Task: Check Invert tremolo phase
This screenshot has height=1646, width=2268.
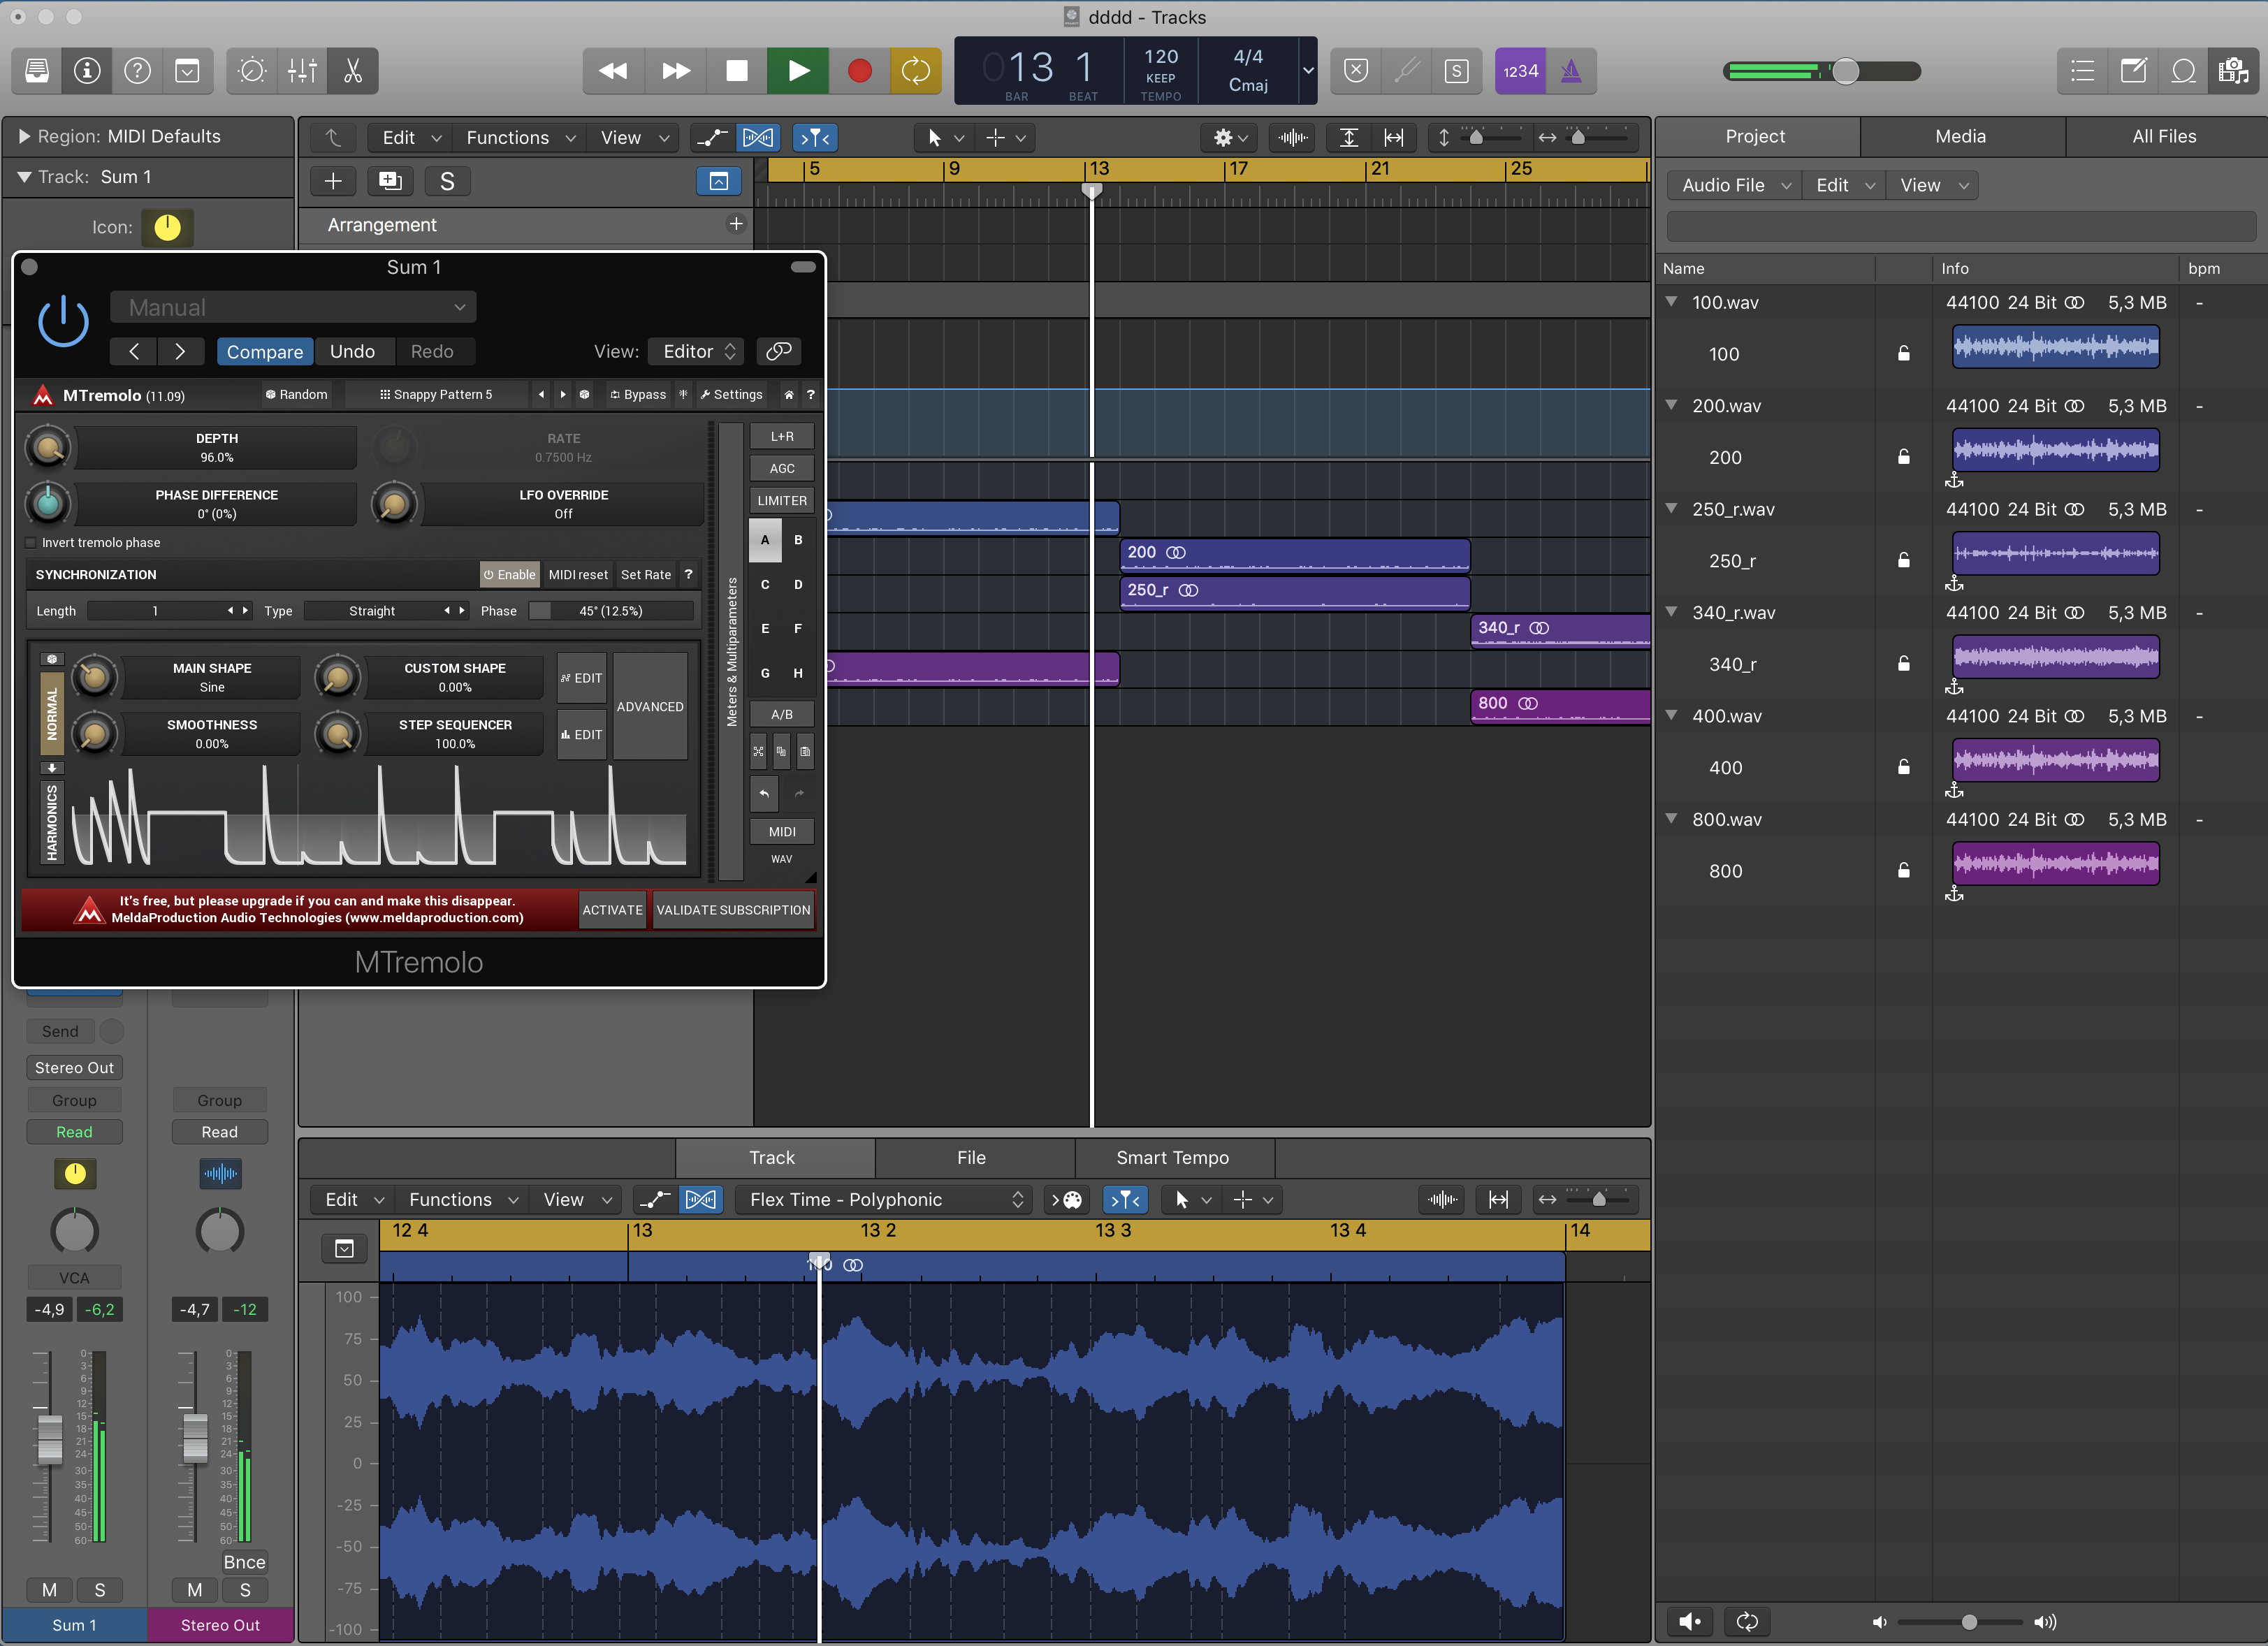Action: [x=31, y=543]
